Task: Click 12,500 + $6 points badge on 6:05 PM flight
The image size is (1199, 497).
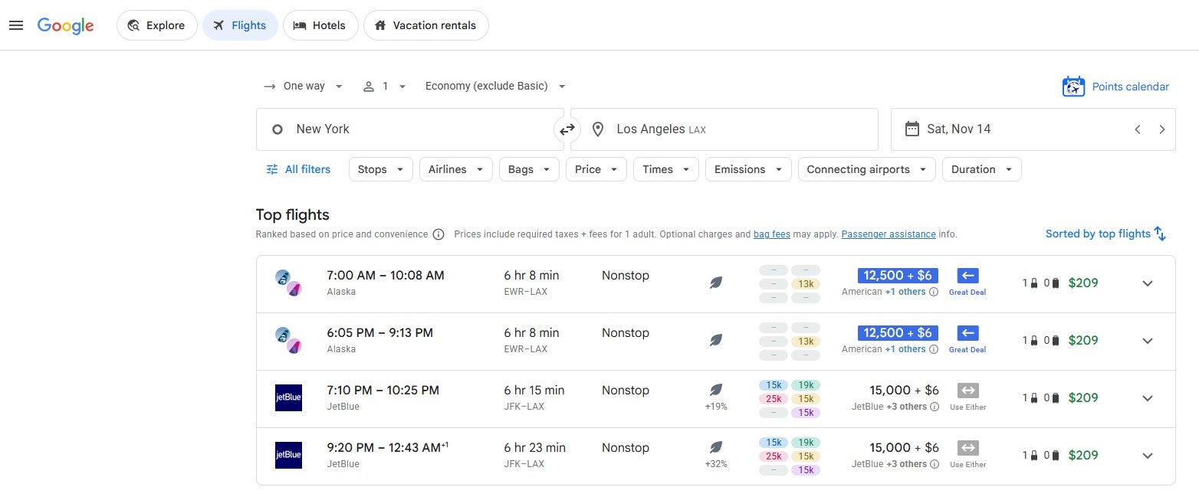Action: tap(898, 333)
